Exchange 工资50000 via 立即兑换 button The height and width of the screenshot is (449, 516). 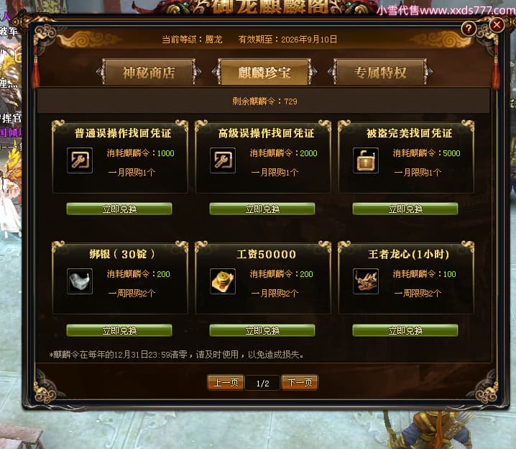pos(262,330)
